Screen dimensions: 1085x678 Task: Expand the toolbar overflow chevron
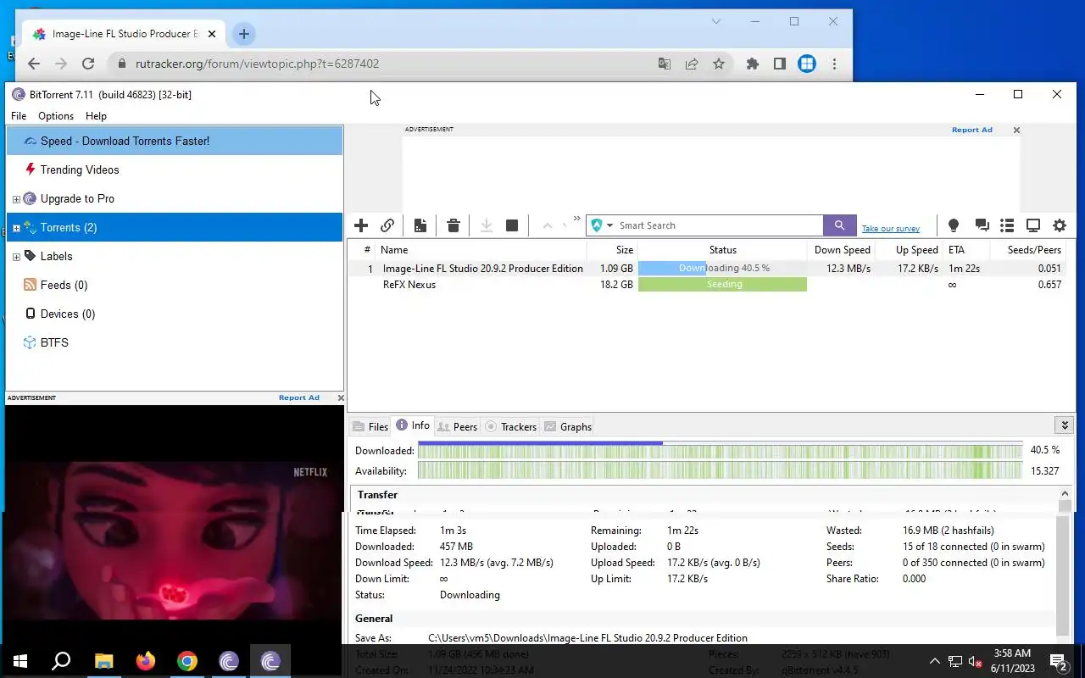[577, 219]
